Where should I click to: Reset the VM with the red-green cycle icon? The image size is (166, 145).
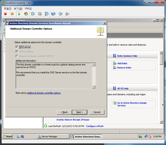pyautogui.click(x=26, y=14)
